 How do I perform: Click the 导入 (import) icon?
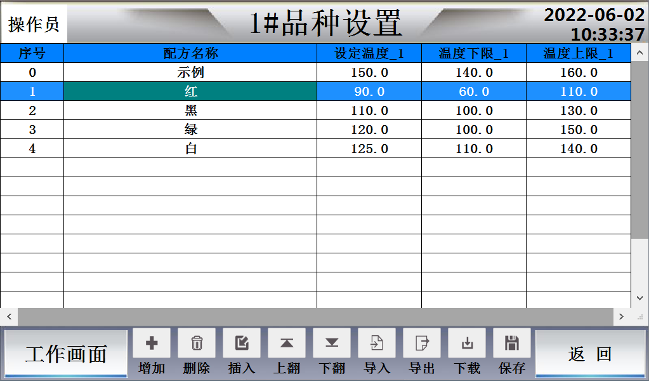[x=376, y=344]
